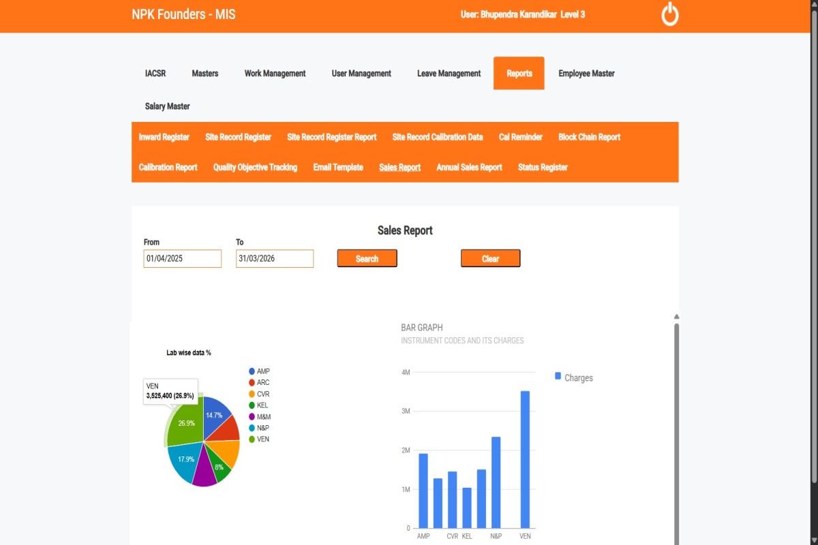Screen dimensions: 818x545
Task: Click the tallest VEN bar
Action: pyautogui.click(x=525, y=459)
